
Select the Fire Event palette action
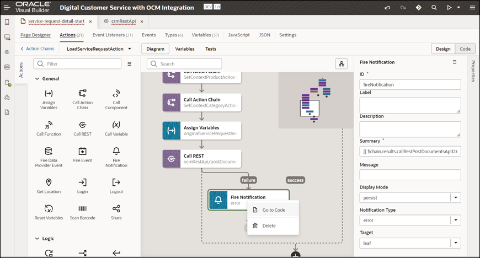point(82,154)
